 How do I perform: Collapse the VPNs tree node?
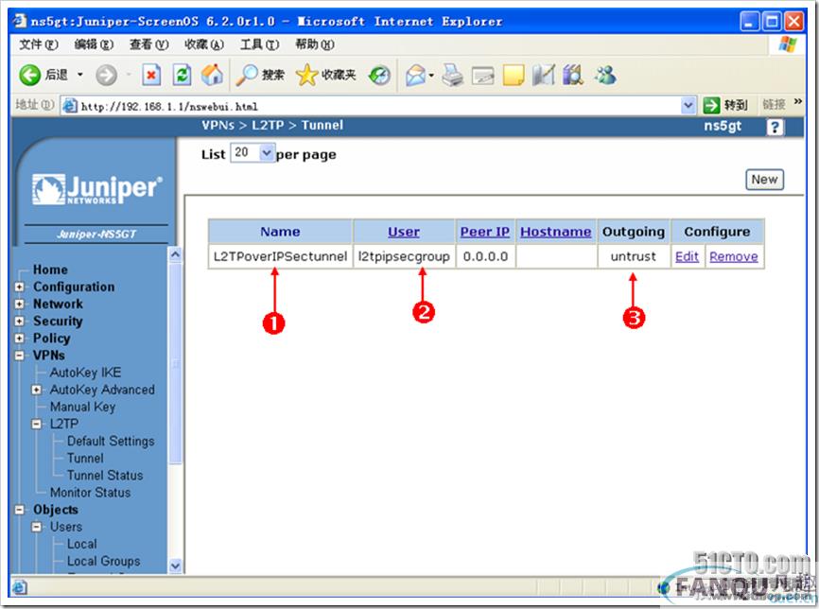[20, 356]
